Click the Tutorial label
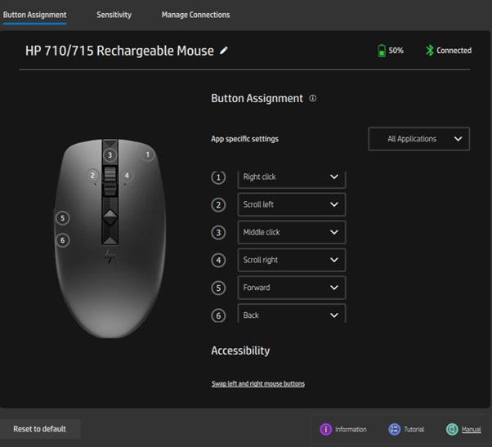 tap(414, 429)
